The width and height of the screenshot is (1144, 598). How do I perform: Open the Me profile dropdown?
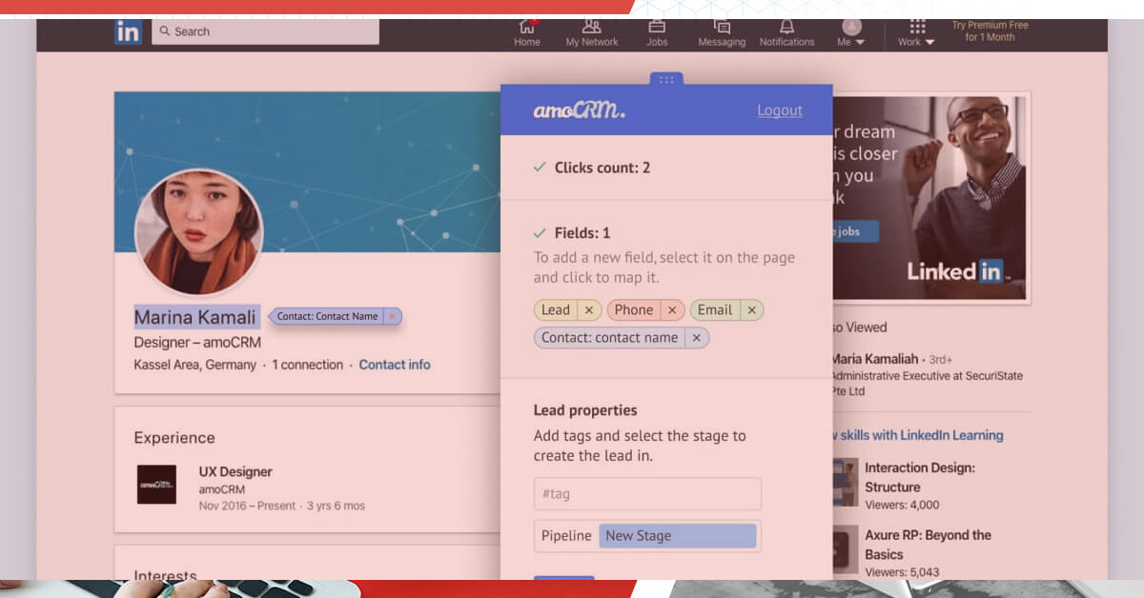click(x=851, y=32)
